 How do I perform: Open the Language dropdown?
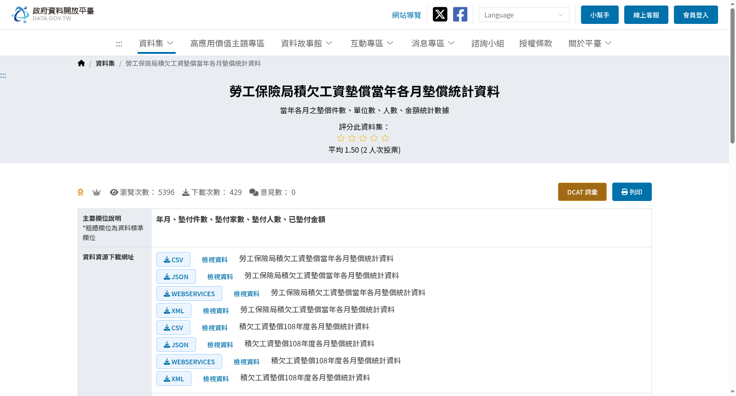tap(524, 15)
